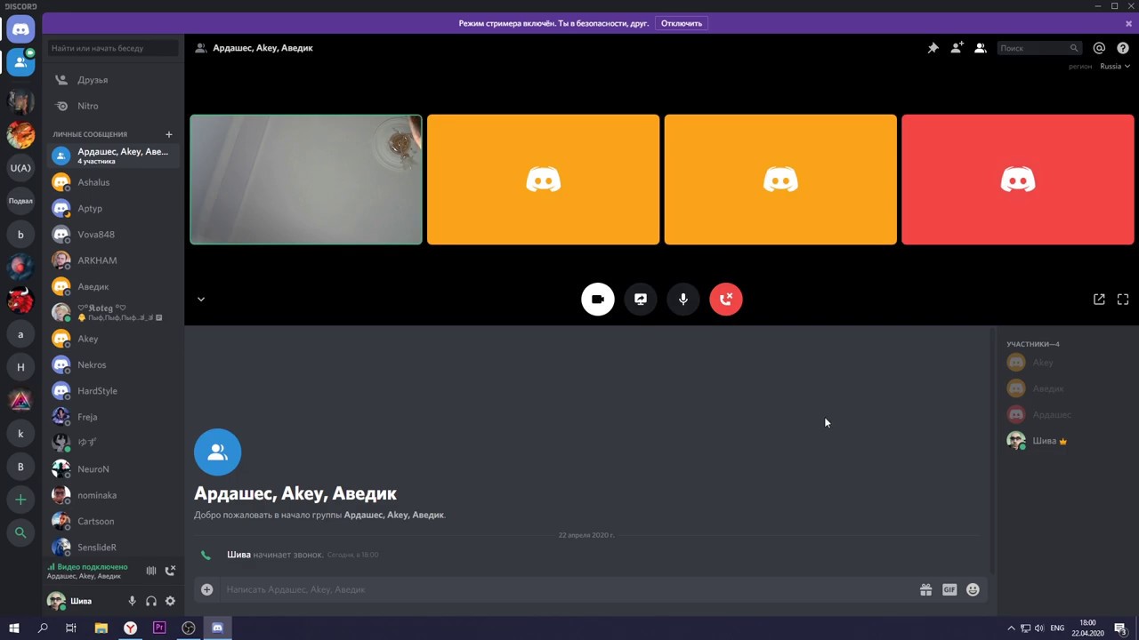Toggle camera in the call controls
This screenshot has width=1139, height=640.
(x=598, y=300)
